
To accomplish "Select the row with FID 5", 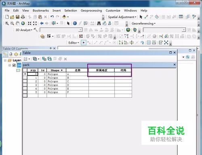I will (x=25, y=92).
